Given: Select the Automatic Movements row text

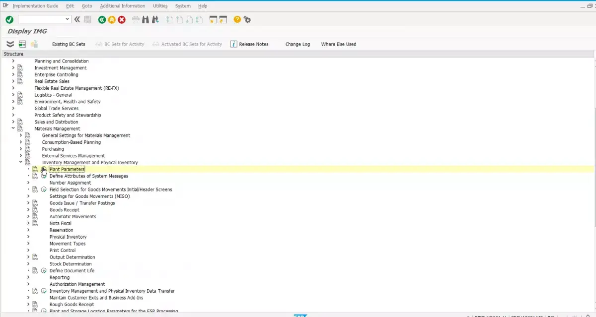Looking at the screenshot, I should pos(73,217).
